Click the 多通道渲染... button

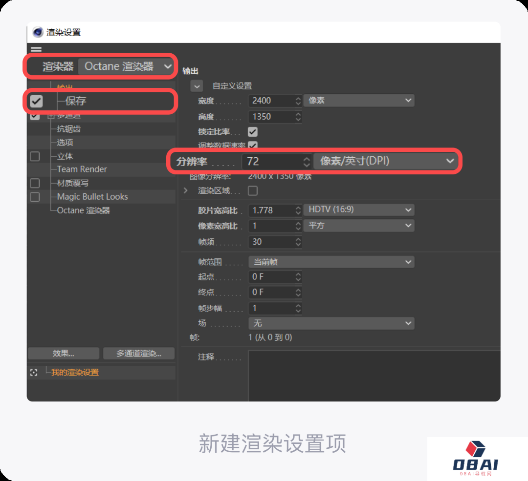click(139, 354)
